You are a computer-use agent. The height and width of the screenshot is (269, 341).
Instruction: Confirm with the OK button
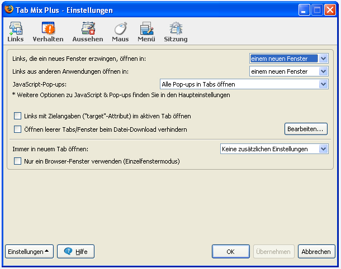[231, 251]
